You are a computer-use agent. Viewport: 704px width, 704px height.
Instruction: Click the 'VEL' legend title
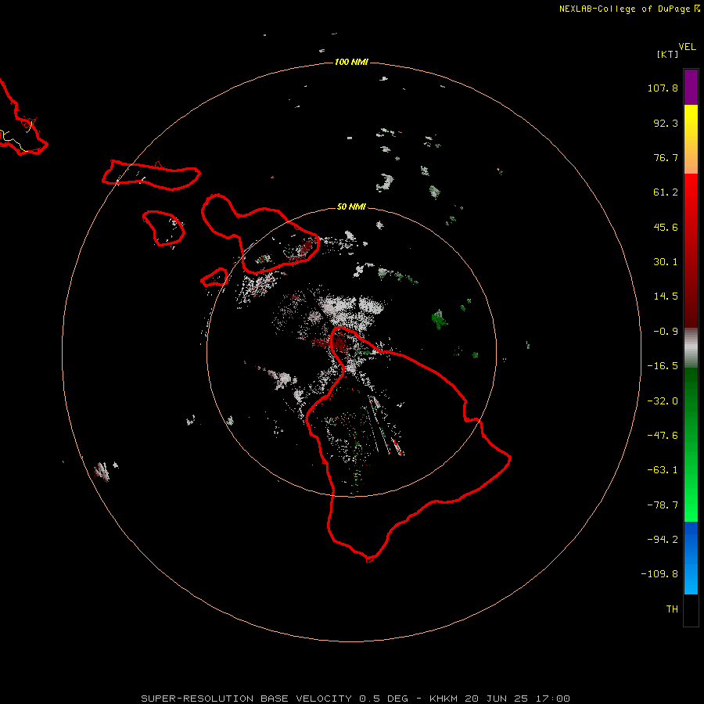[x=687, y=47]
